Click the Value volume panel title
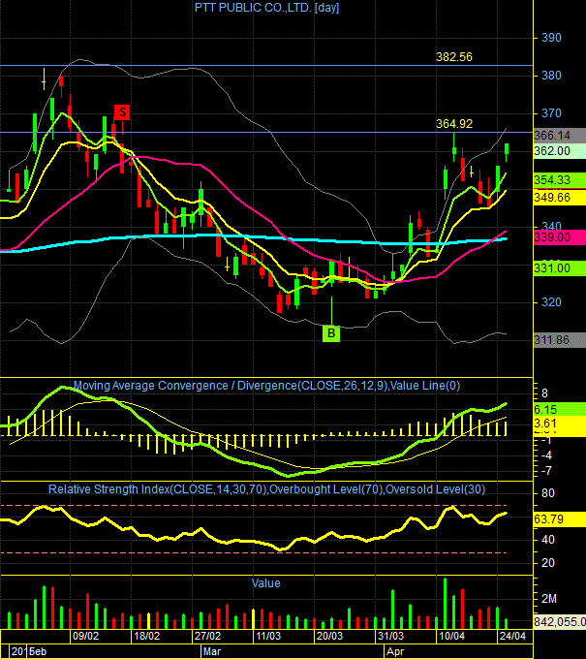 [266, 583]
